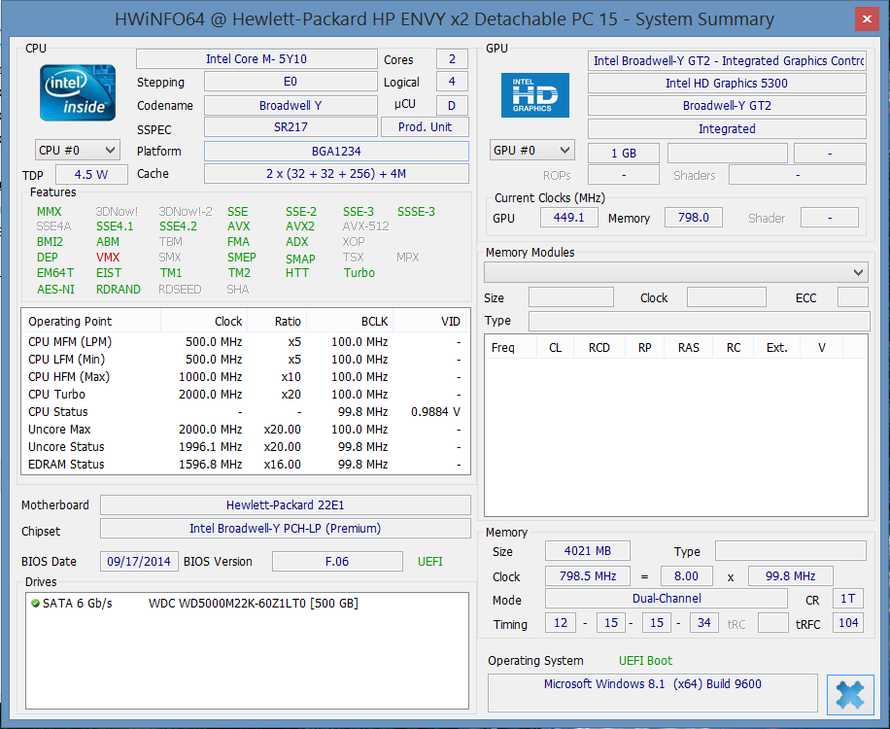Click the VID column header
This screenshot has width=890, height=729.
[430, 322]
